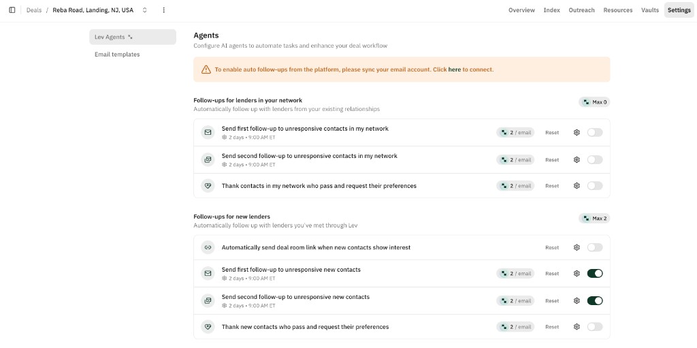This screenshot has width=697, height=348.
Task: Open gear settings for deal room link agent
Action: (577, 247)
